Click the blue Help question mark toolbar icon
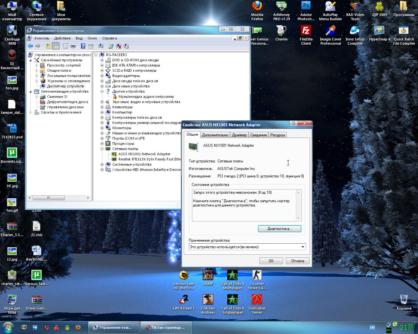The width and height of the screenshot is (418, 334). tap(83, 46)
